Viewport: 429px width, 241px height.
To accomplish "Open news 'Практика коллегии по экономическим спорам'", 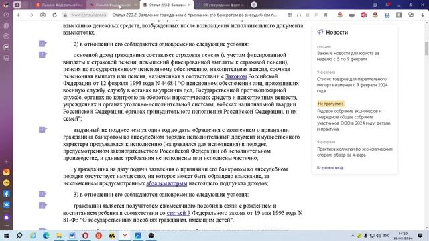I will [x=355, y=152].
